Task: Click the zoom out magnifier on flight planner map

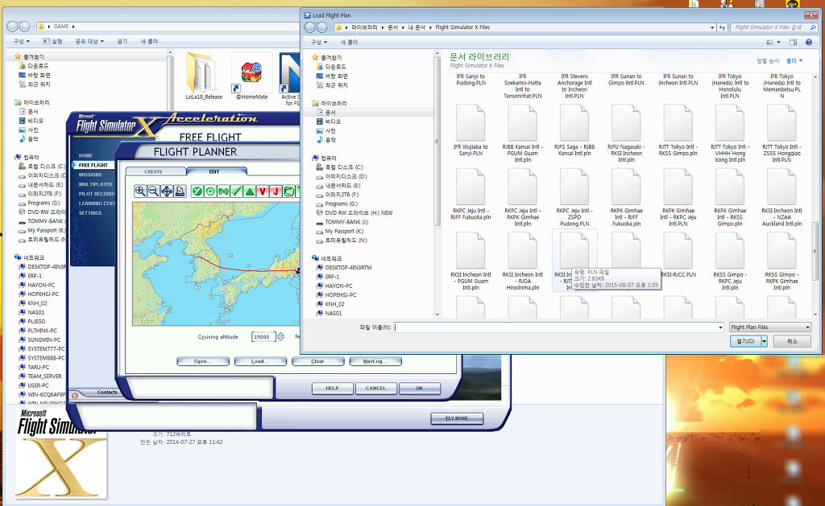Action: point(153,191)
